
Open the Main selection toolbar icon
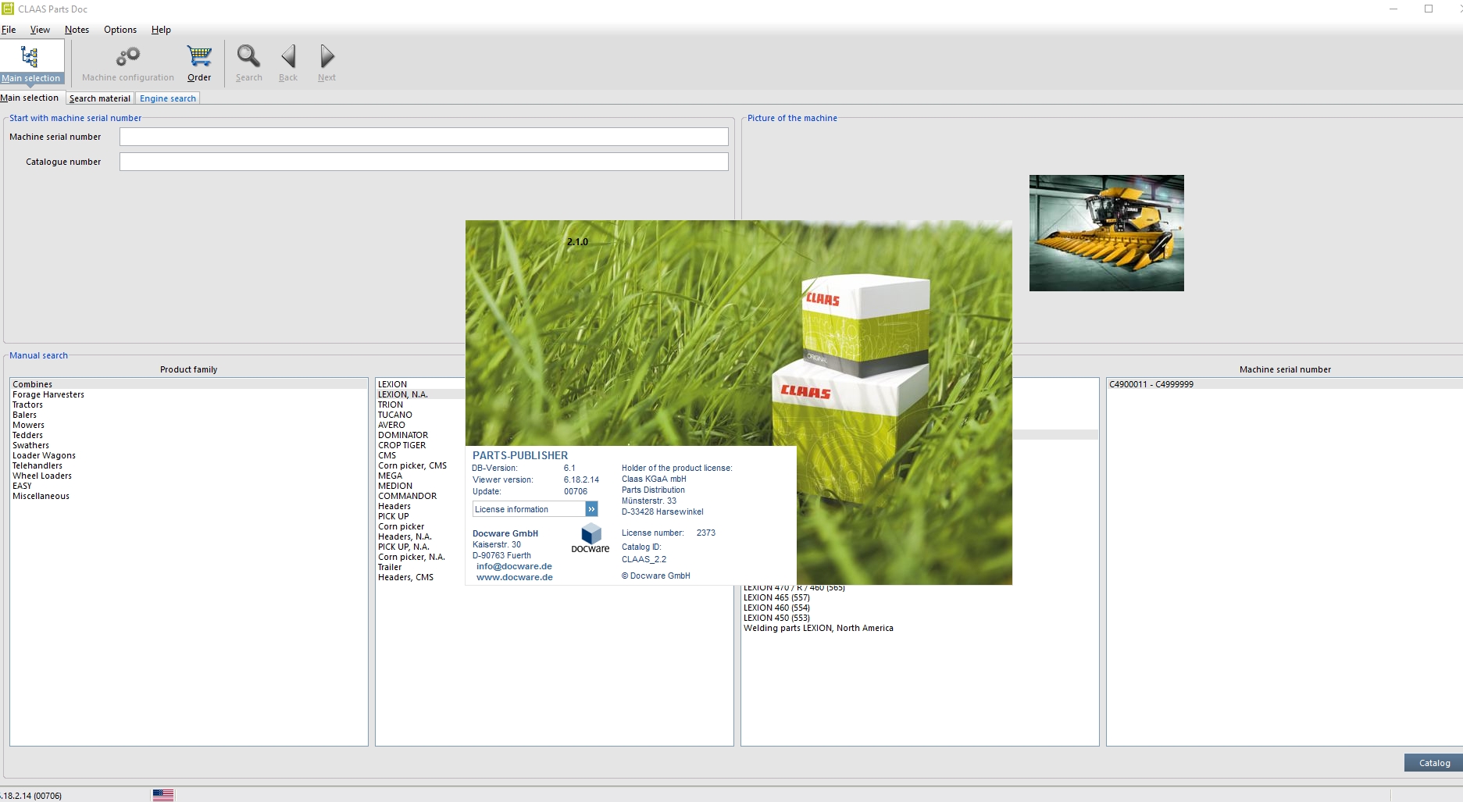(30, 62)
